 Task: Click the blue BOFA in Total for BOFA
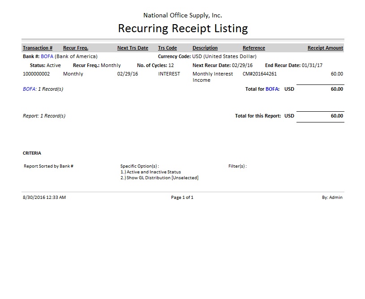tap(272, 89)
